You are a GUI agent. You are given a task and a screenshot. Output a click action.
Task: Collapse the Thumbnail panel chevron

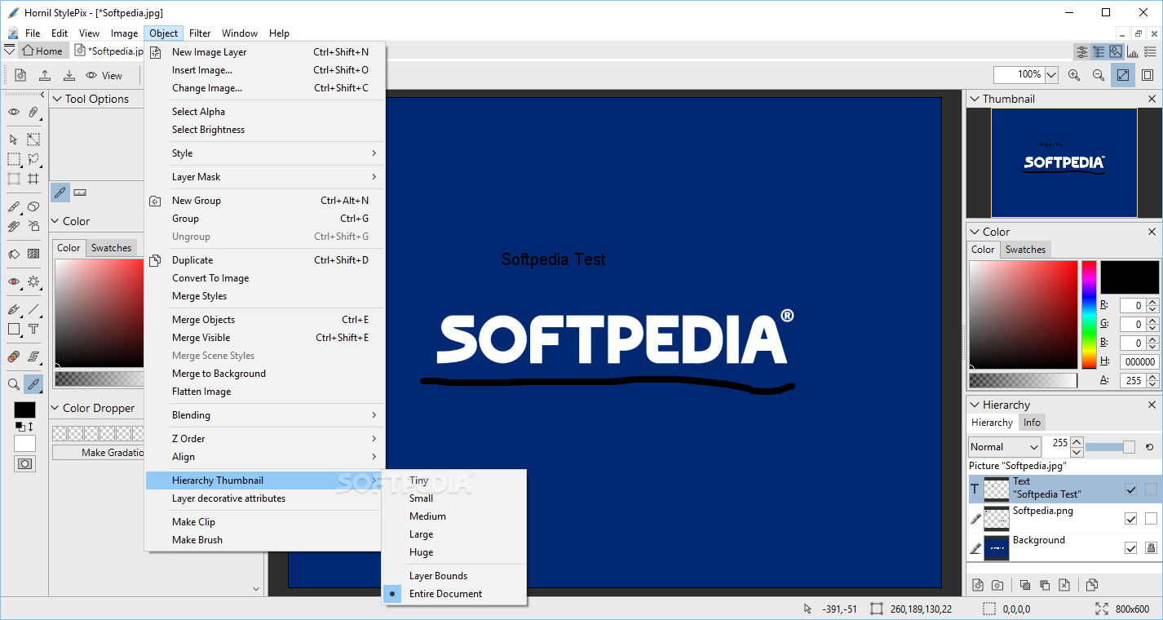coord(974,99)
